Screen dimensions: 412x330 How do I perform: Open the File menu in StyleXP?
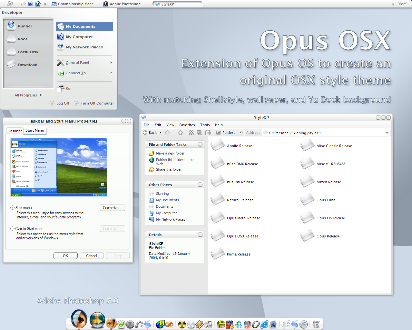147,125
